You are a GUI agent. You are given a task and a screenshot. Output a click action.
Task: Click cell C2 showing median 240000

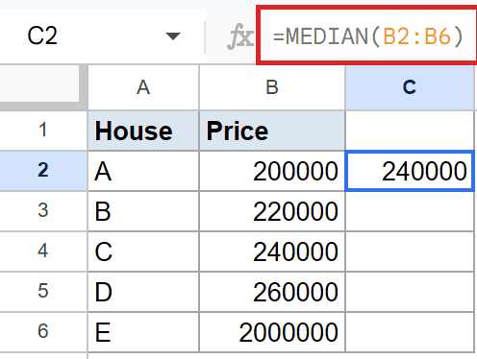tap(410, 171)
